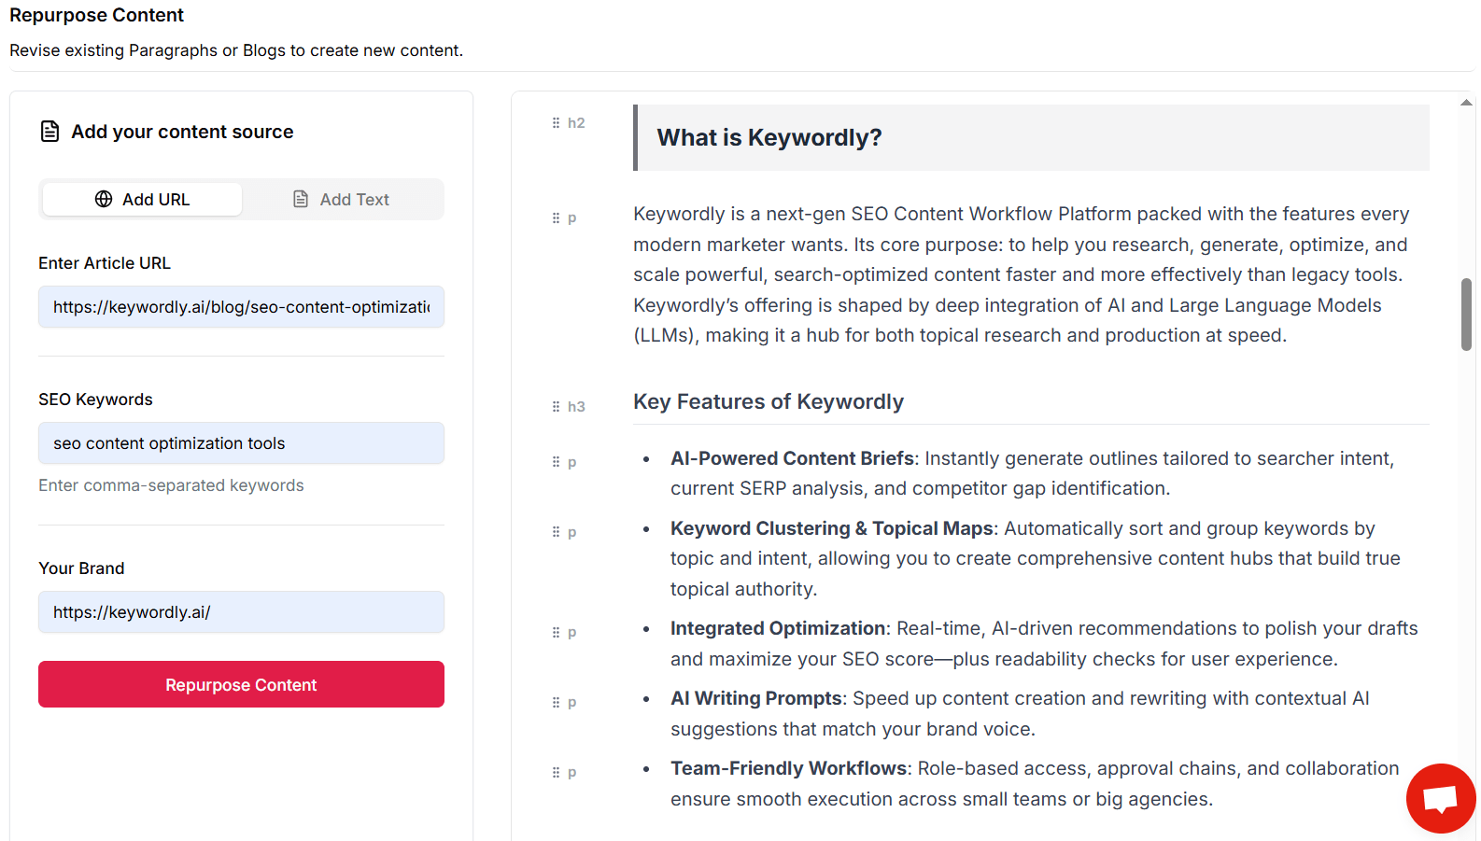Click the drag handle beside the Team-Friendly Workflows bullet

tap(555, 772)
